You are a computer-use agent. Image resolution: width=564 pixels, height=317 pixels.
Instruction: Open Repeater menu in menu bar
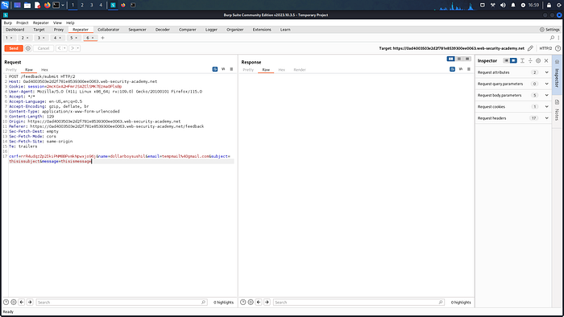click(x=40, y=23)
